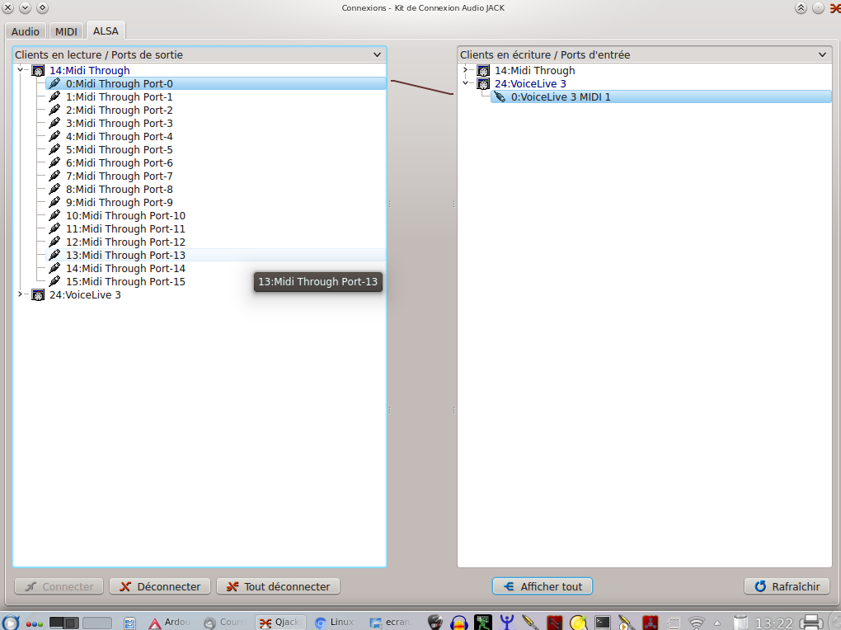Switch to the Linux browser task
Image resolution: width=841 pixels, height=630 pixels.
(x=336, y=623)
